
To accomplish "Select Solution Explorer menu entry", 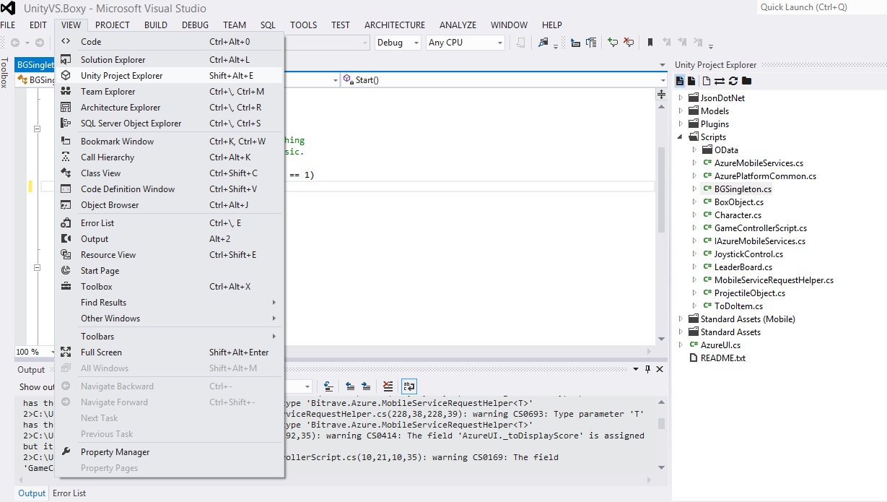I will coord(170,60).
